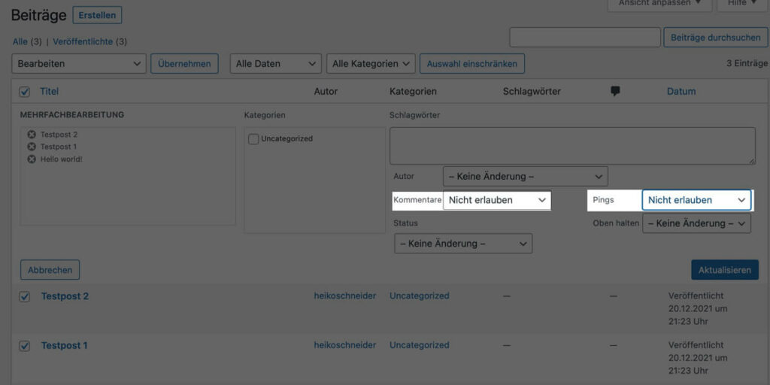Filter by Veröffentlichte posts
The image size is (770, 385).
coord(83,42)
